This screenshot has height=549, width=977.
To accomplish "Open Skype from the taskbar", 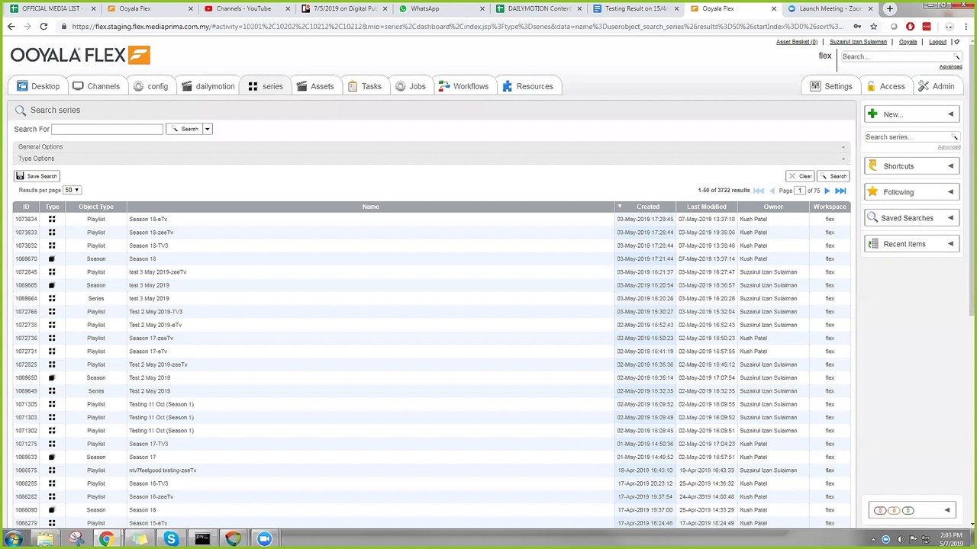I will click(x=171, y=539).
